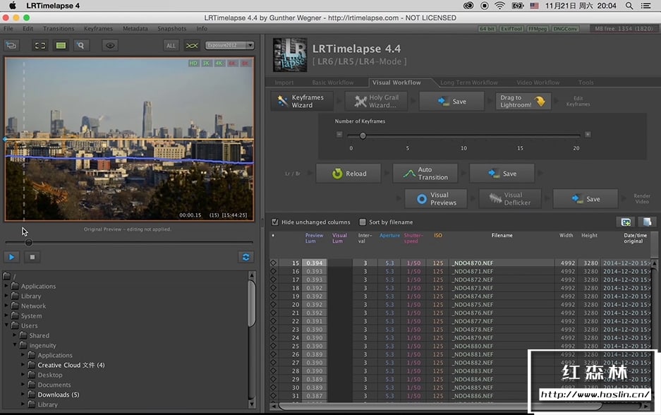Switch to the Import tab
Screen dimensions: 661x415
coord(284,83)
